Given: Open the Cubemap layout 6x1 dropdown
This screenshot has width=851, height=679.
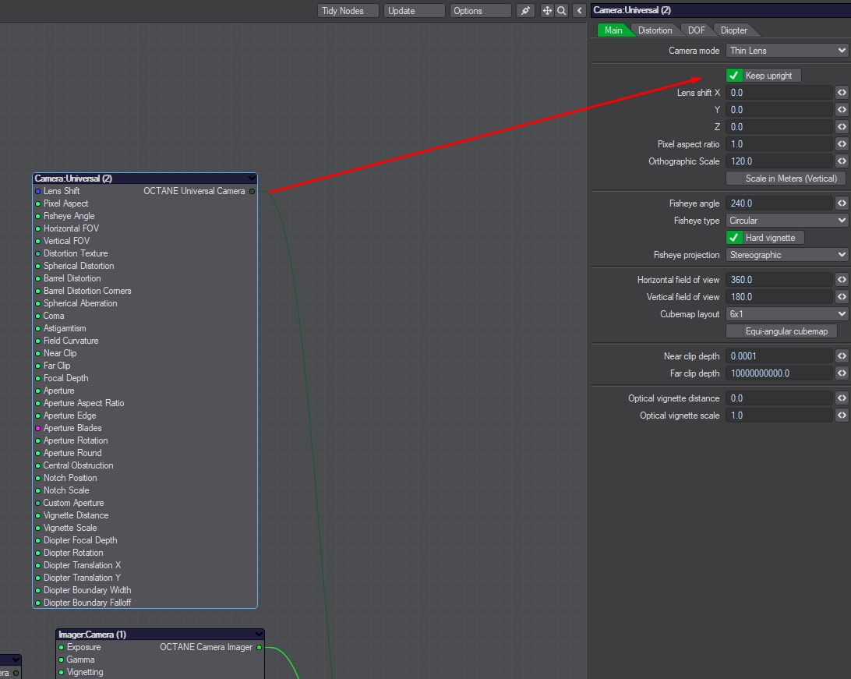Looking at the screenshot, I should 787,314.
